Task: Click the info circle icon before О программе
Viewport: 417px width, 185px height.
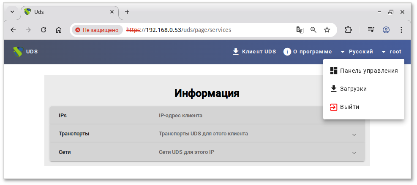Action: pos(287,52)
